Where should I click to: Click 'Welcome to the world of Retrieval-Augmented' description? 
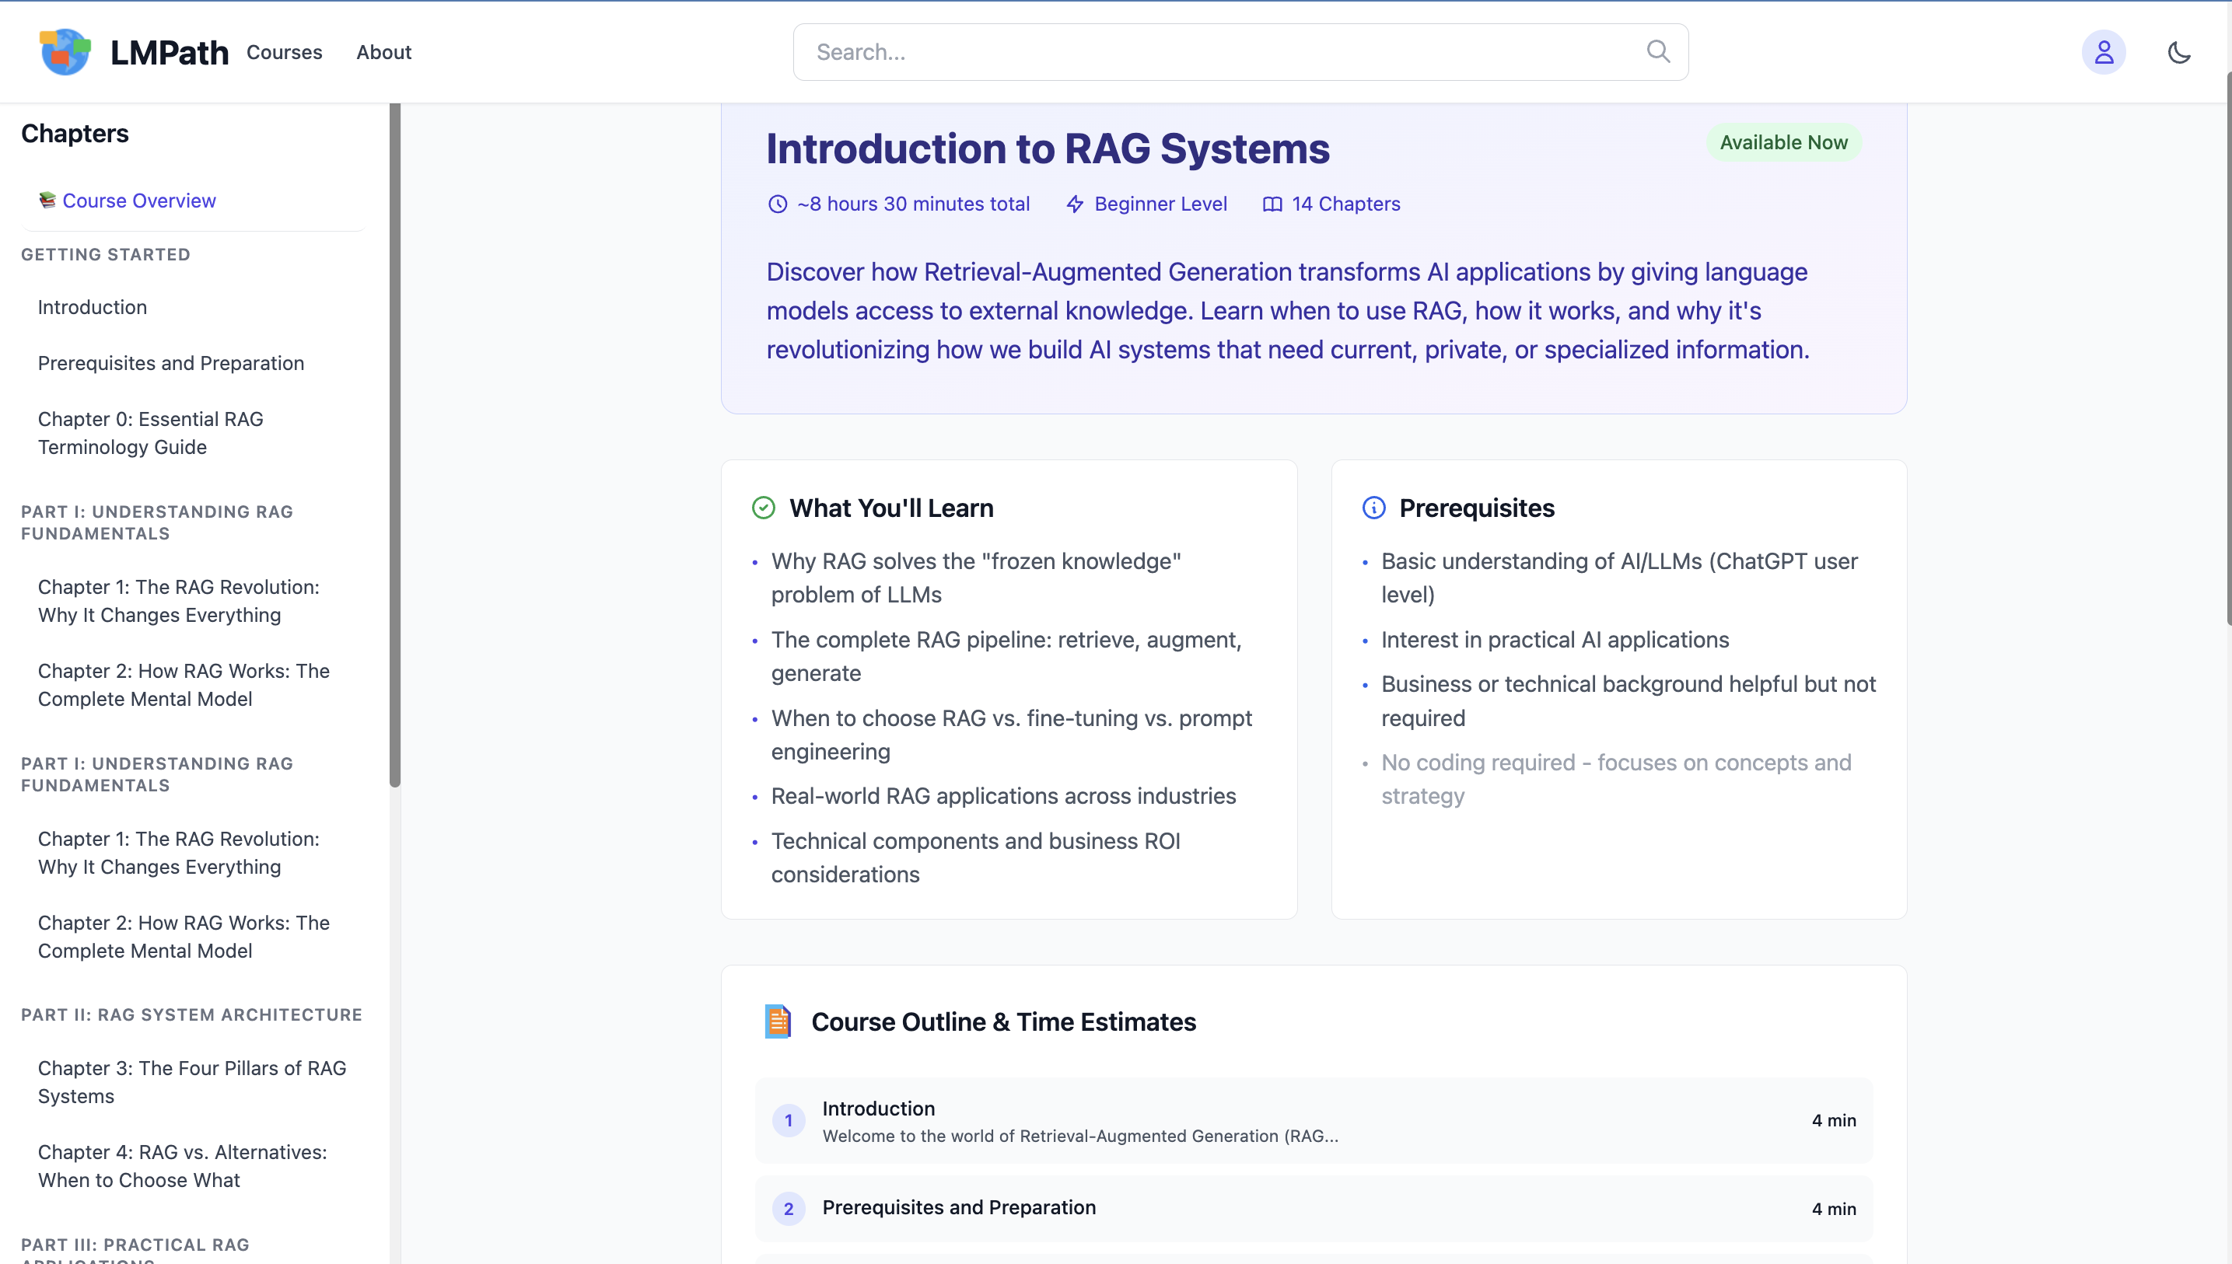point(1079,1136)
